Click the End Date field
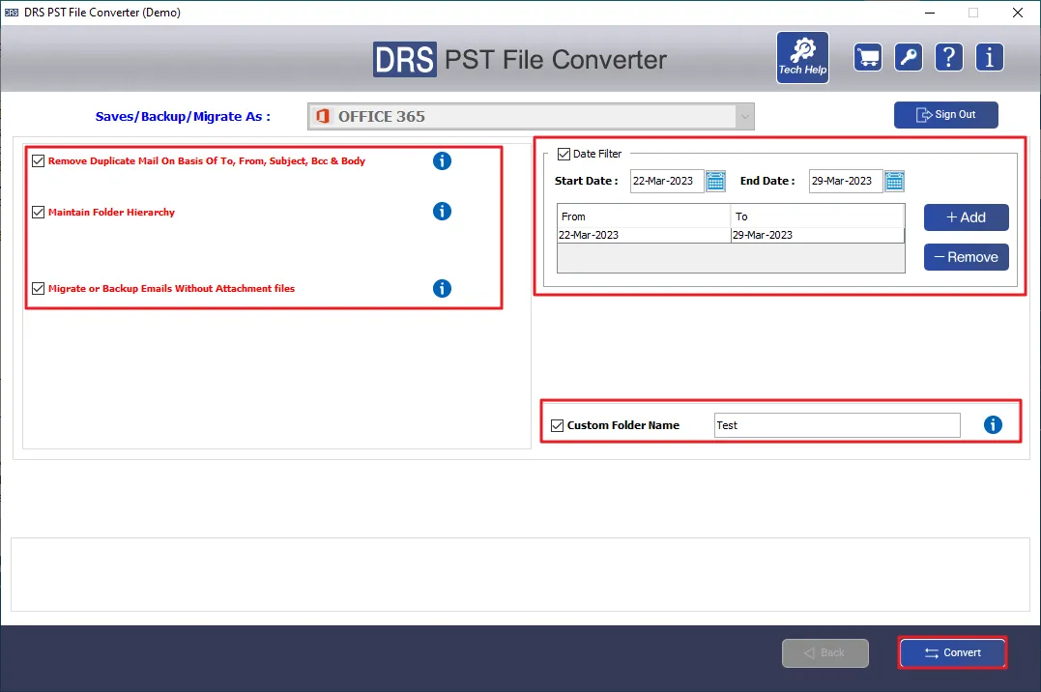This screenshot has width=1041, height=692. [x=846, y=181]
